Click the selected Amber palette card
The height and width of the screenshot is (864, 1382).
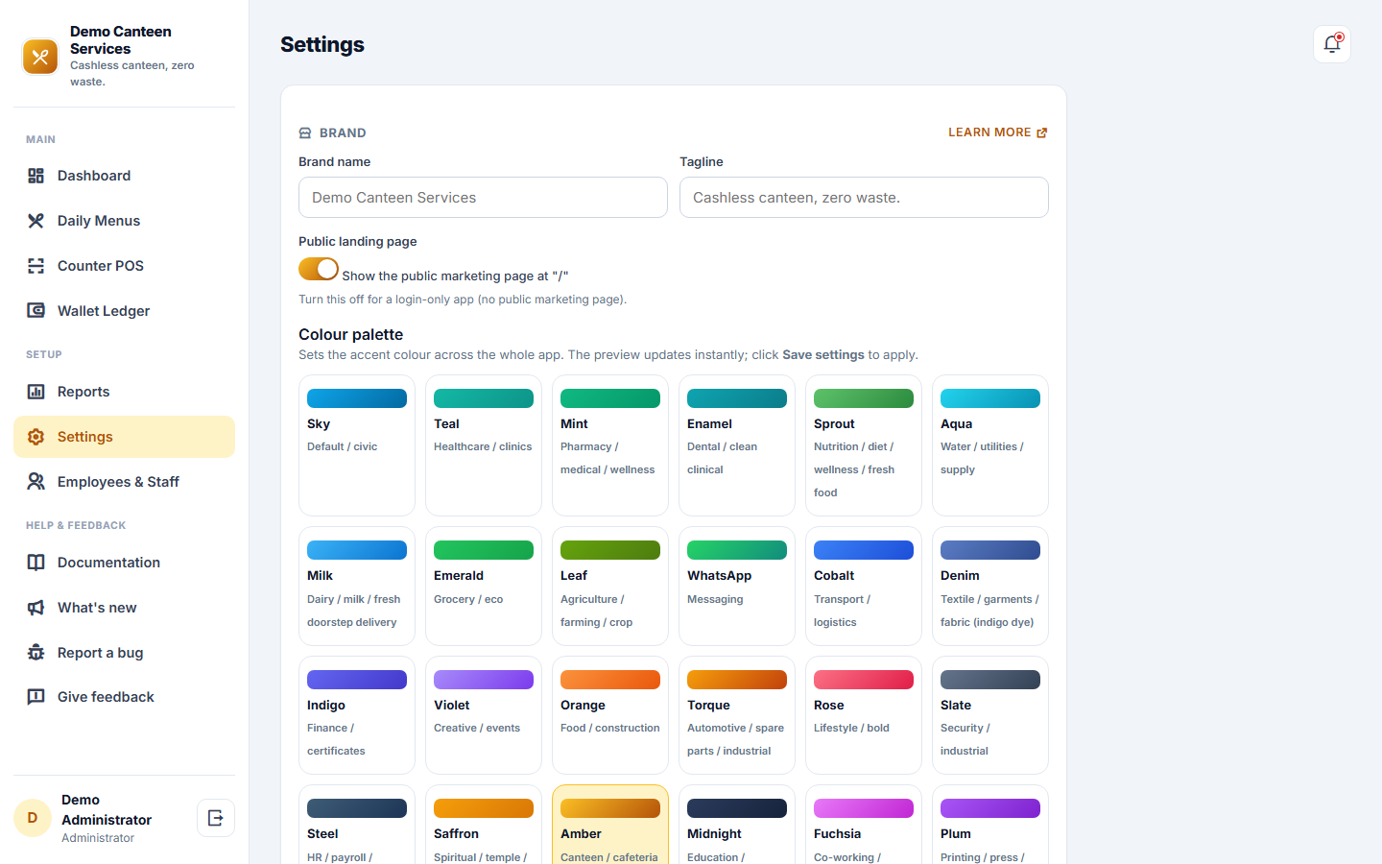tap(610, 825)
